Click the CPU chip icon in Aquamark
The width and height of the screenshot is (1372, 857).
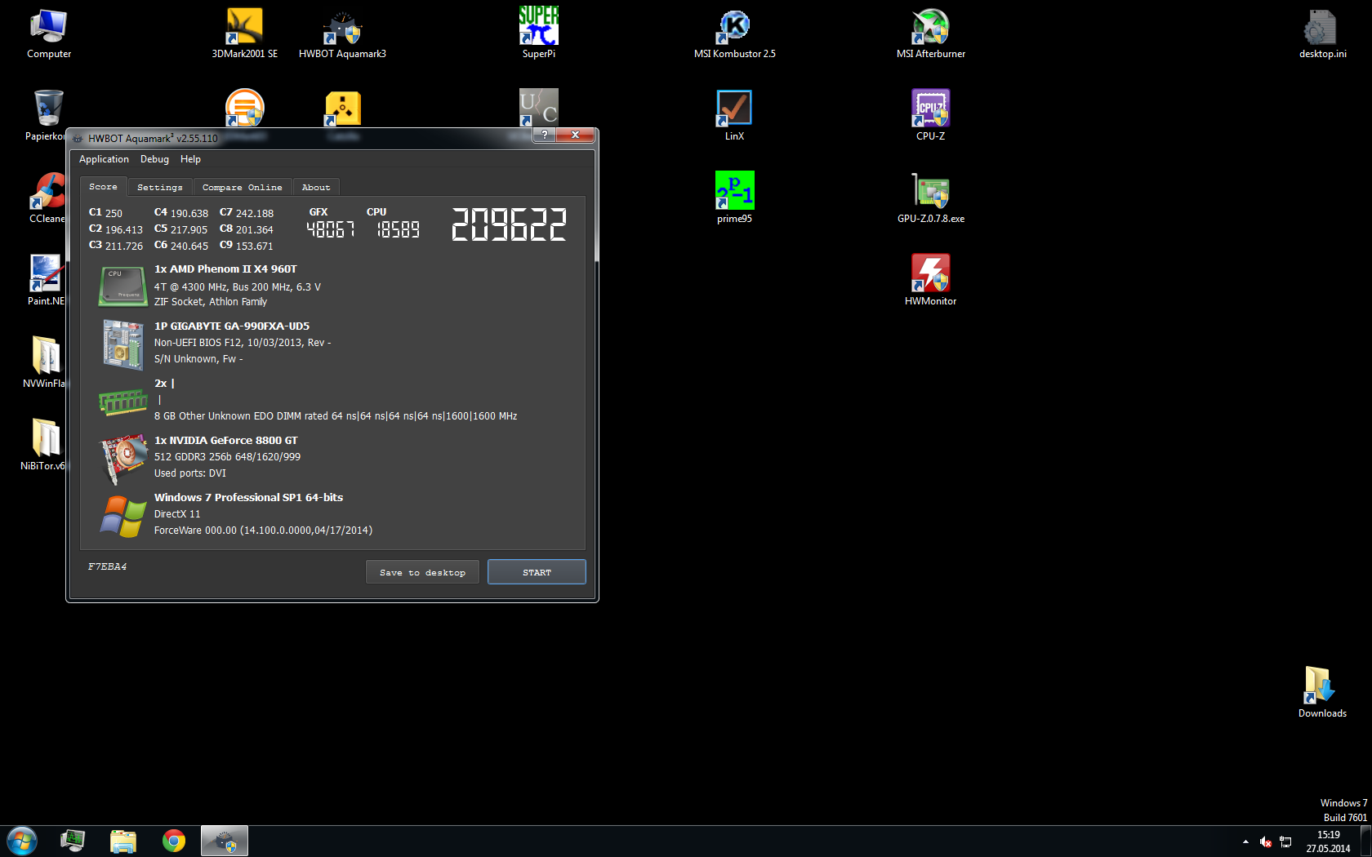click(122, 286)
